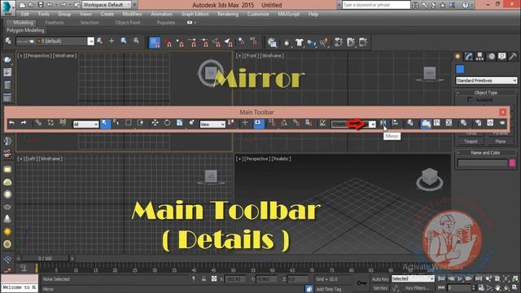Screen dimensions: 521x293
Task: Switch to the Utilities command panel
Action: (513, 56)
